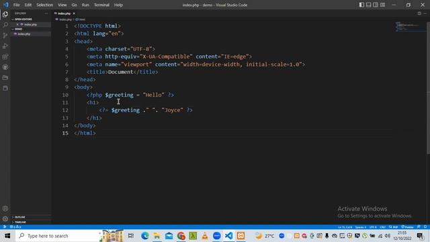Open the Edit menu

pos(28,5)
